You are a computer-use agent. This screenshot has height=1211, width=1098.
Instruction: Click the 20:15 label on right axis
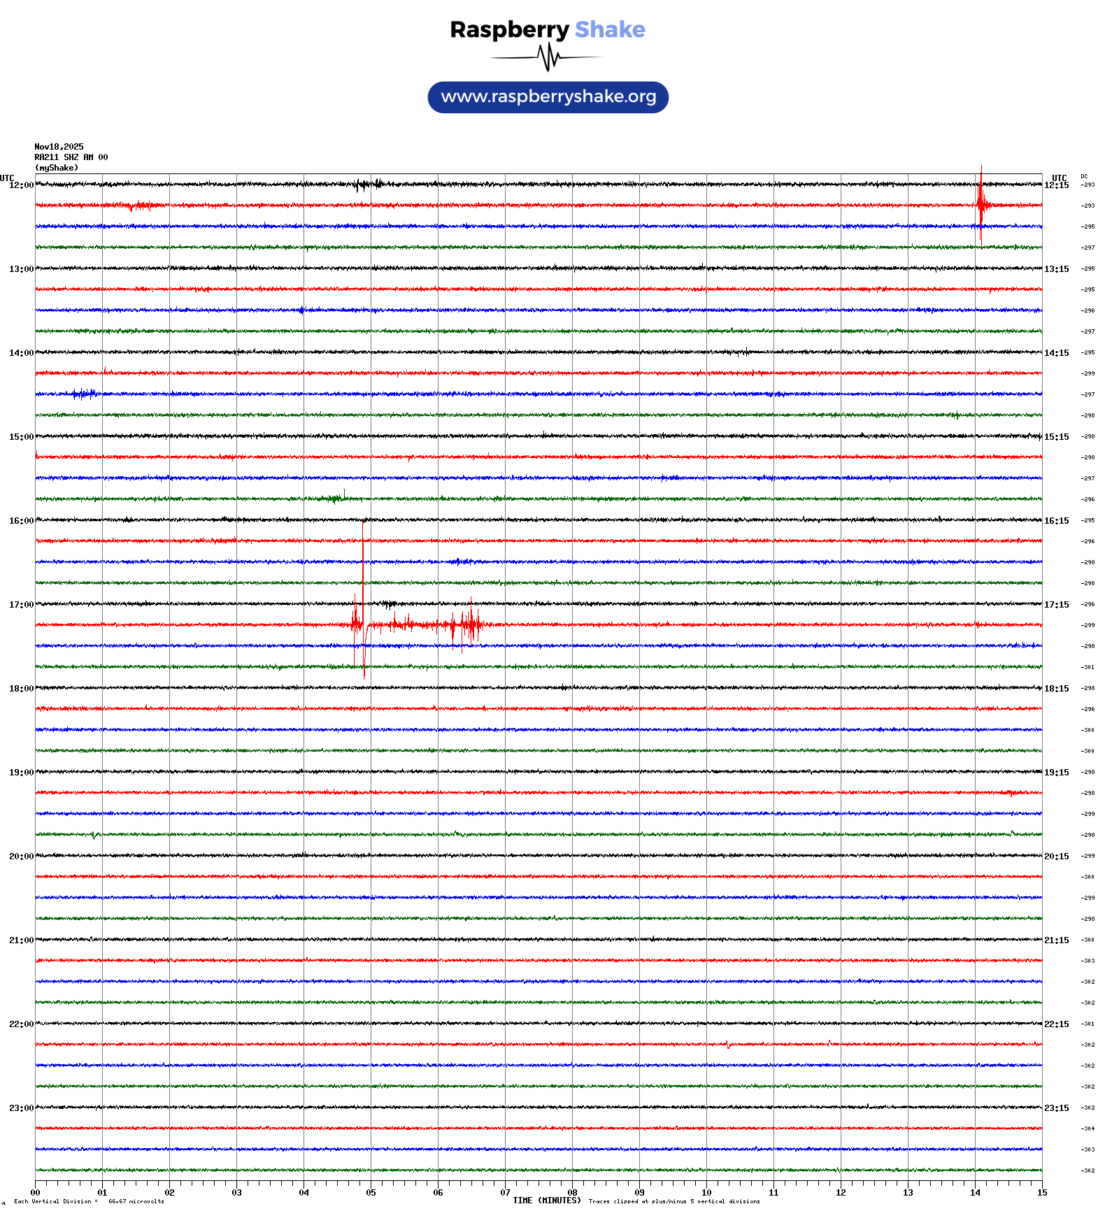pyautogui.click(x=1056, y=857)
